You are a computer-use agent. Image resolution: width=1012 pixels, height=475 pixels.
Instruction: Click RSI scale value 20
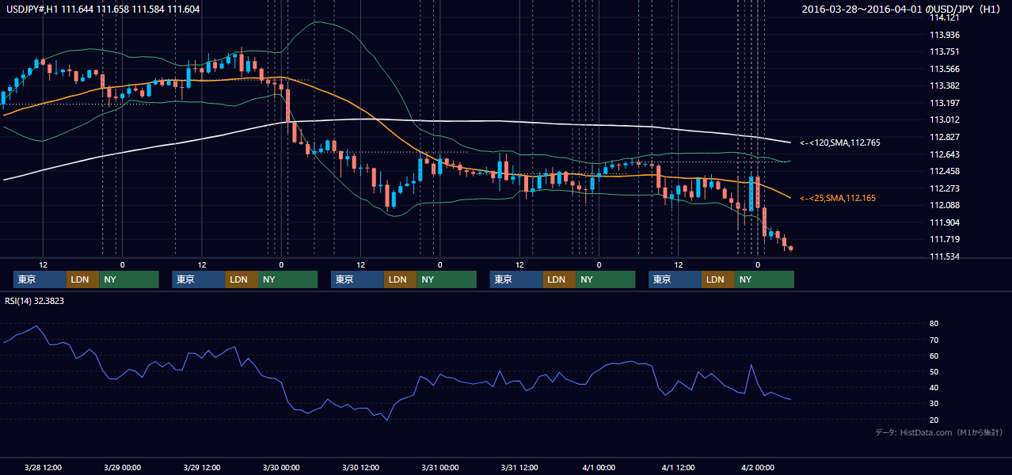934,420
